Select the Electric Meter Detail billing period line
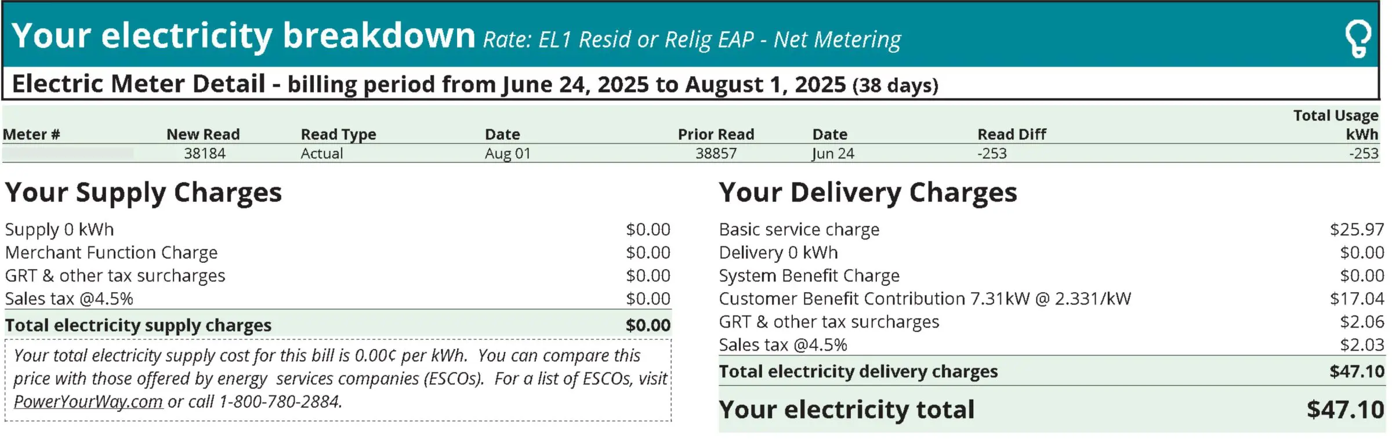Image resolution: width=1392 pixels, height=439 pixels. pos(474,85)
